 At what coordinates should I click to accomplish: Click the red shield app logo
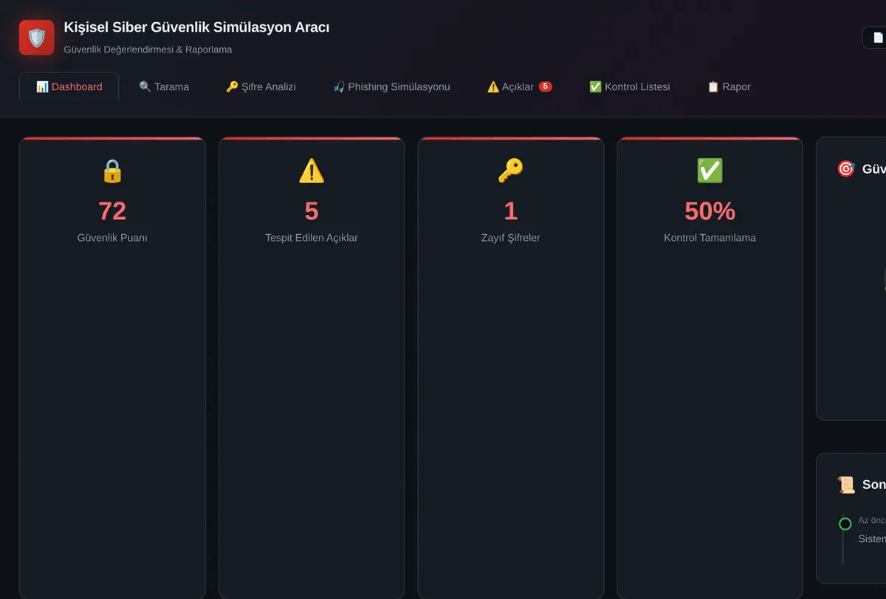point(37,38)
